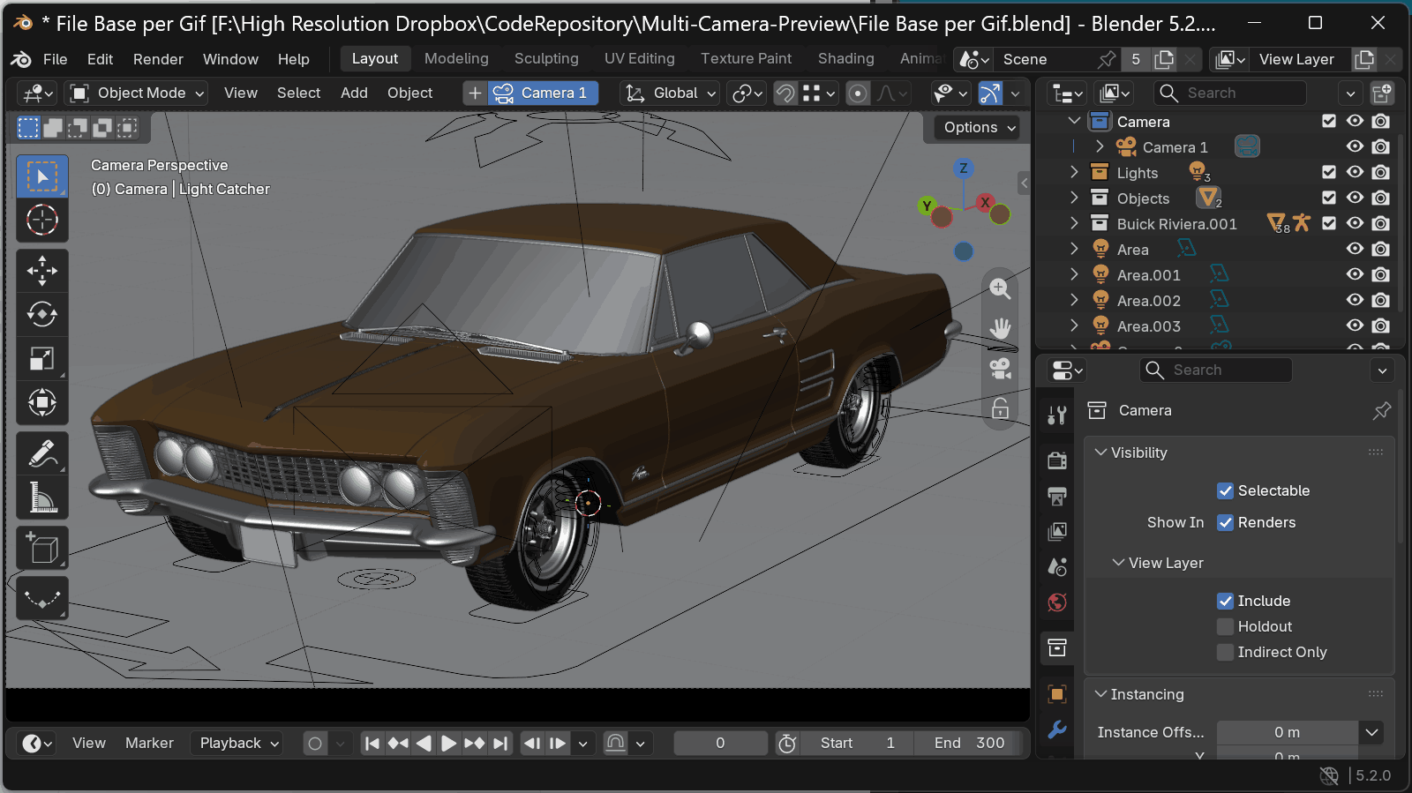The image size is (1412, 793).
Task: Toggle lock camera to view padlock
Action: (1000, 408)
